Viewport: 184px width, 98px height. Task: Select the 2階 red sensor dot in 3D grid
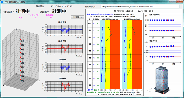coord(21,75)
